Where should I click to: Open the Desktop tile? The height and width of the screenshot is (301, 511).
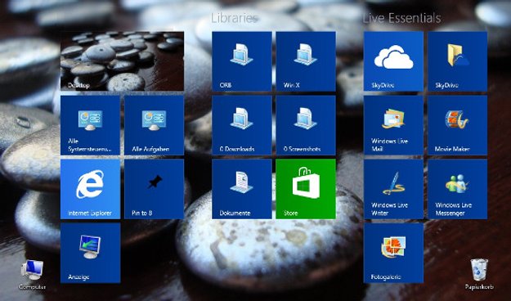pyautogui.click(x=122, y=61)
